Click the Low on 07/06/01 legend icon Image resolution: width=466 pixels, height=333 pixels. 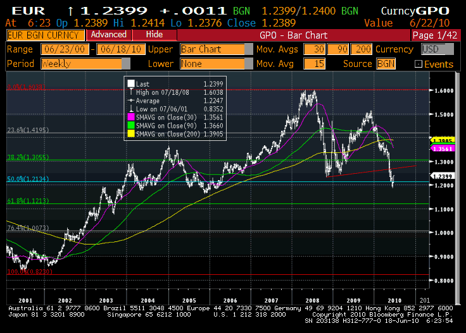pyautogui.click(x=131, y=109)
